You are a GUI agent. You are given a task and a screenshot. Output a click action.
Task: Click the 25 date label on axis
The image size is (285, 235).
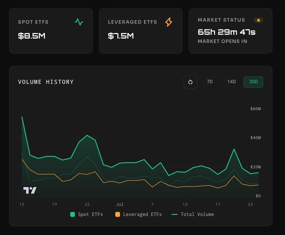point(87,204)
